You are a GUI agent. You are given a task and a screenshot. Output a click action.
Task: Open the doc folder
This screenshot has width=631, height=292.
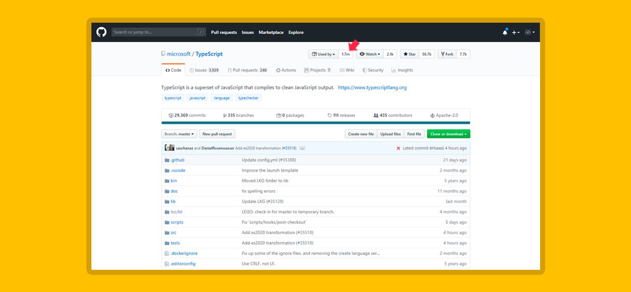[174, 191]
